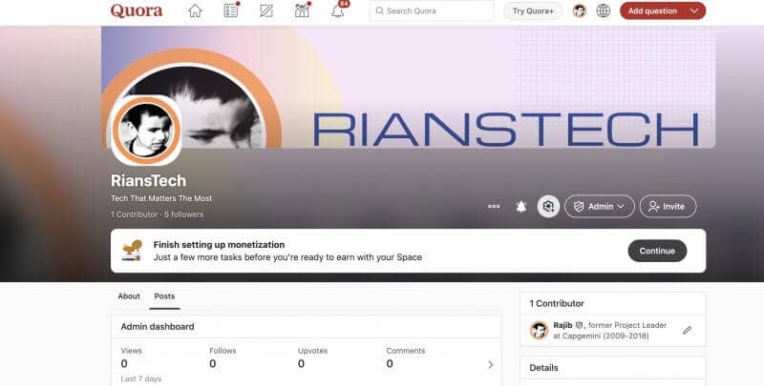Click the Add question button
Viewport: 764px width, 386px height.
pyautogui.click(x=652, y=10)
